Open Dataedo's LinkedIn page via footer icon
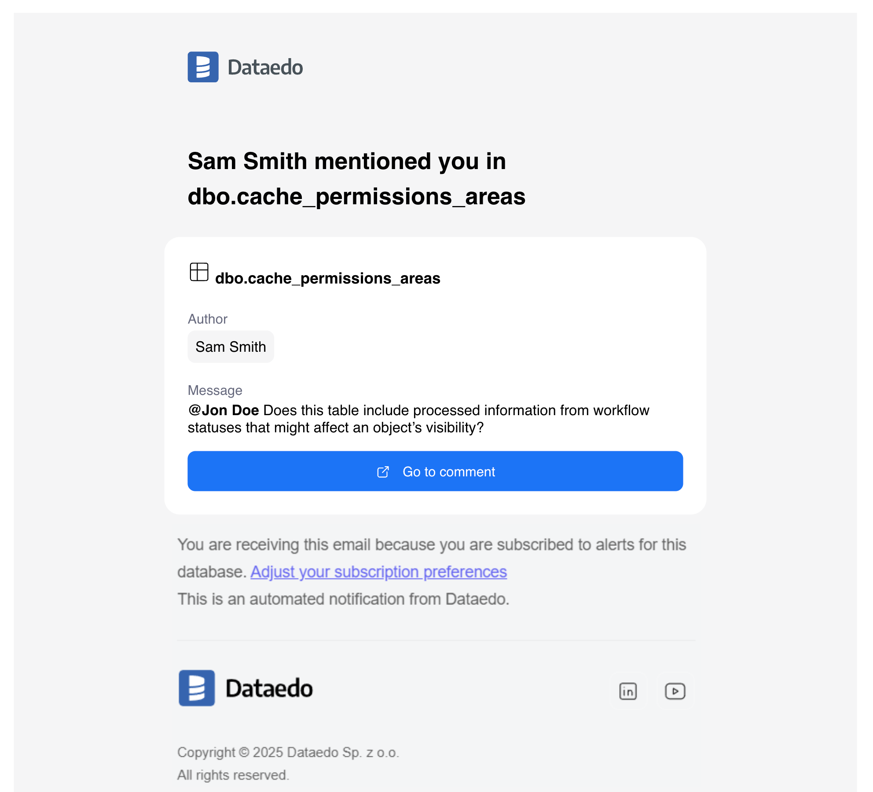 [627, 691]
